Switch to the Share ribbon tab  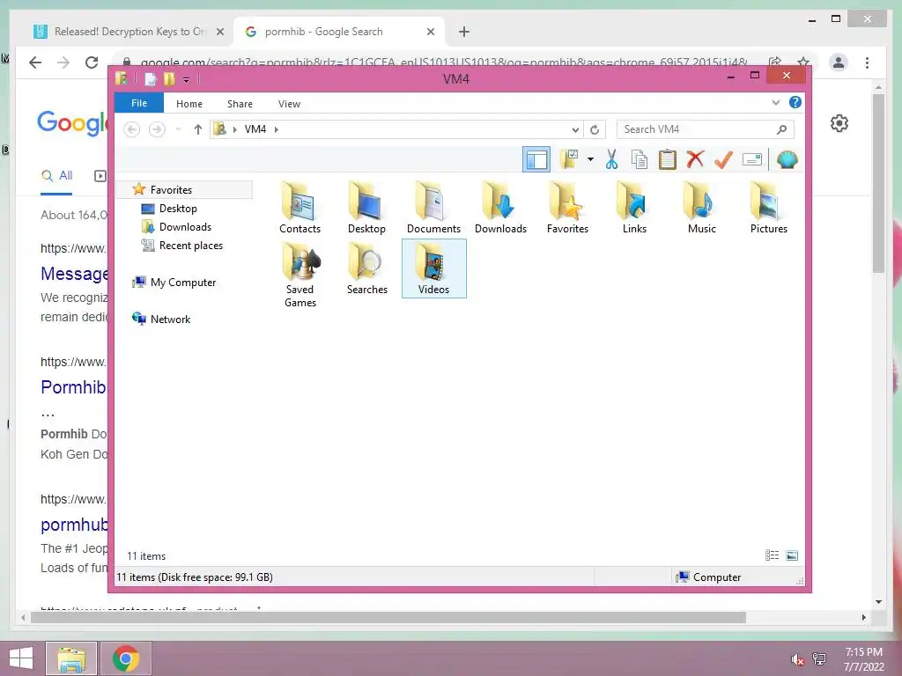(x=240, y=104)
